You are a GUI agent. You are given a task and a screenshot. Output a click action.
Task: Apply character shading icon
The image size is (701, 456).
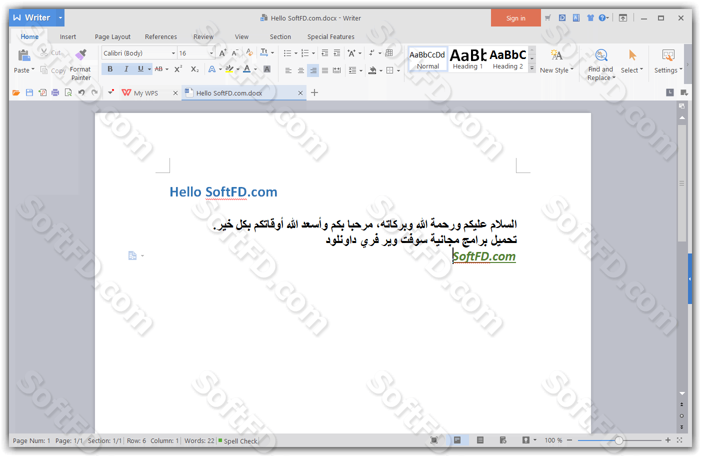267,69
